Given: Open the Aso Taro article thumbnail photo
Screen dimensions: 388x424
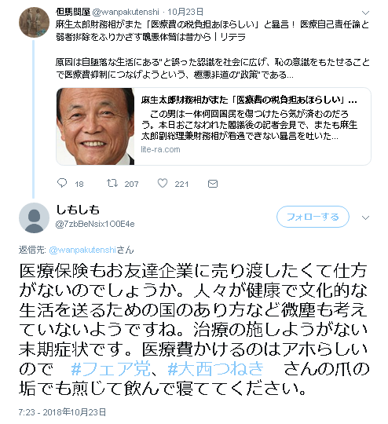Looking at the screenshot, I should click(x=95, y=126).
